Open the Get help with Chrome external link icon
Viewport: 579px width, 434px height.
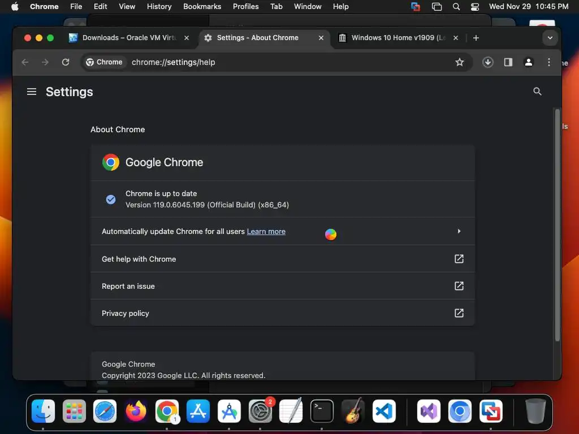point(459,259)
